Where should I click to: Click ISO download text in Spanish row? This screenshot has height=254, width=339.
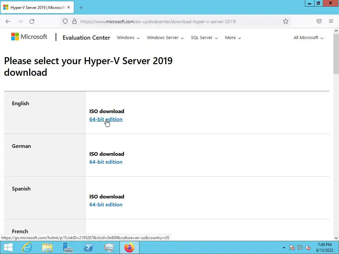(x=107, y=196)
